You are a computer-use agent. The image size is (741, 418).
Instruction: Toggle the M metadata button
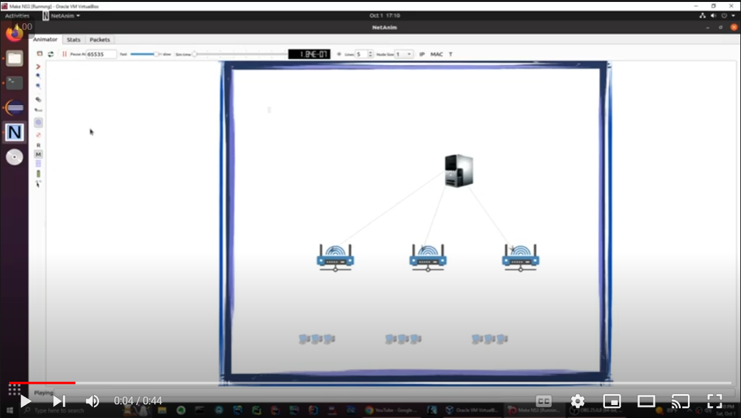pos(38,155)
